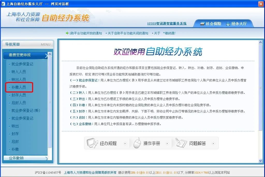This screenshot has width=265, height=177.
Task: Click the 经办大厅 tab icon
Action: click(228, 24)
